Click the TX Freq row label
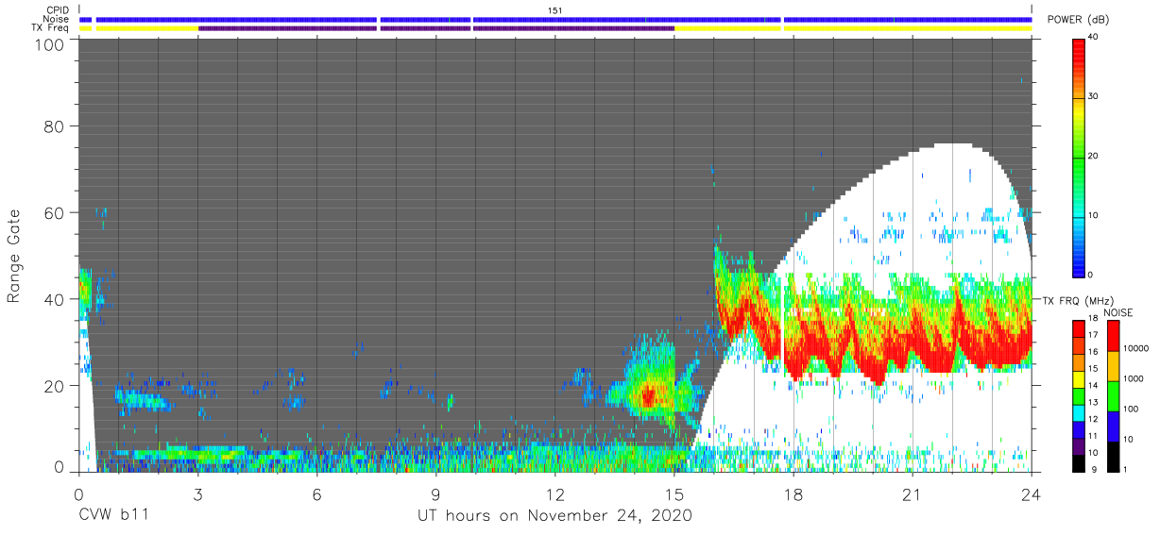The width and height of the screenshot is (1160, 535). click(x=51, y=28)
